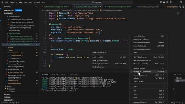The height and width of the screenshot is (104, 185).
Task: Open Peek submenu in context menu
Action: (x=149, y=52)
